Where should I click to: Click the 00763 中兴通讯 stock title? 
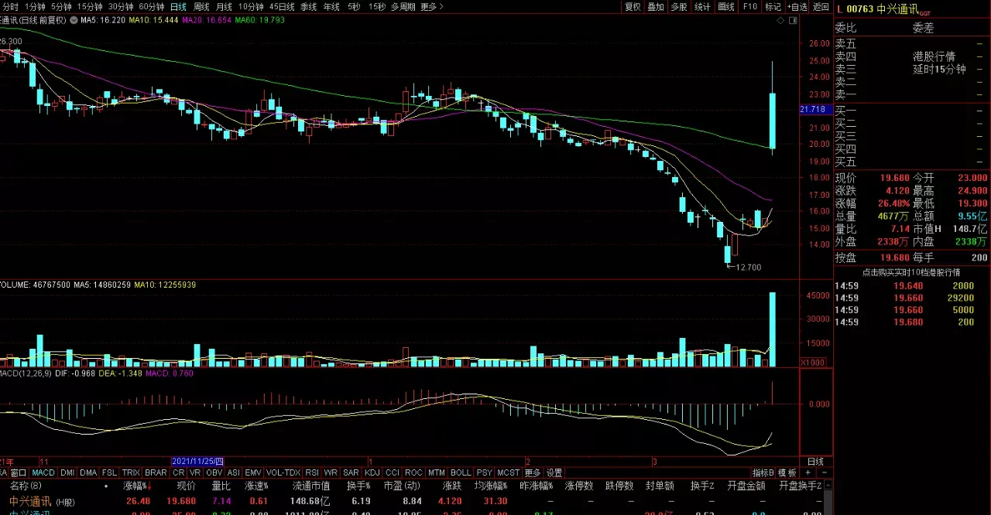point(883,9)
